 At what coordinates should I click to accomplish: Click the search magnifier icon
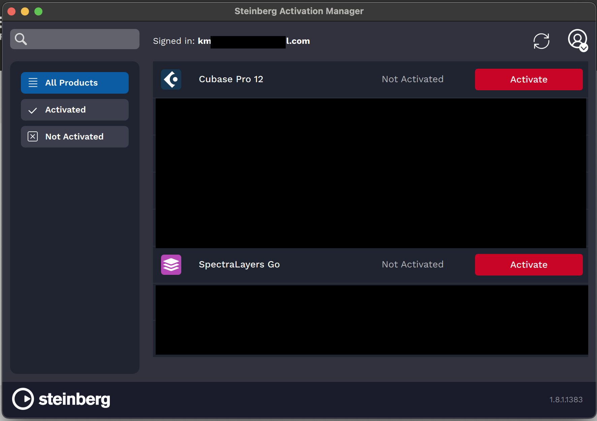(21, 39)
